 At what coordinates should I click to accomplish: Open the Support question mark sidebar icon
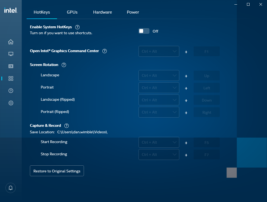coord(11,91)
